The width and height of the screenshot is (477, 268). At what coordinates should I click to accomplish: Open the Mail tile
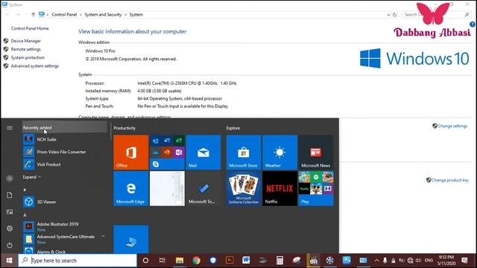[x=203, y=152]
